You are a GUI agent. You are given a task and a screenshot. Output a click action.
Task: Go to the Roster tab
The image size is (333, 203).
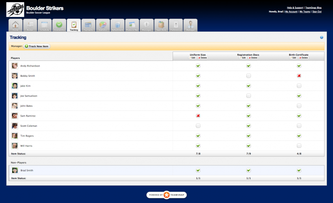(x=30, y=25)
